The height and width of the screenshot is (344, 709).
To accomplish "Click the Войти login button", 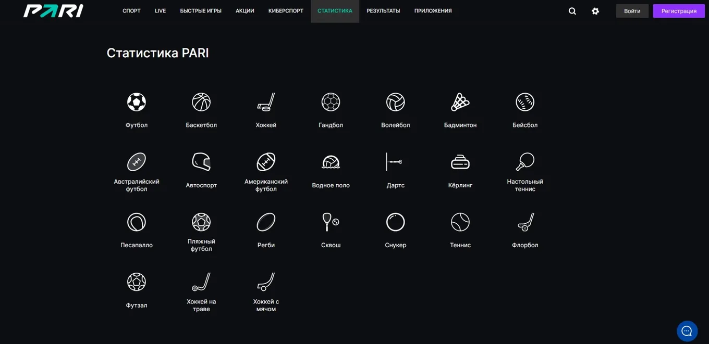I will click(x=632, y=11).
